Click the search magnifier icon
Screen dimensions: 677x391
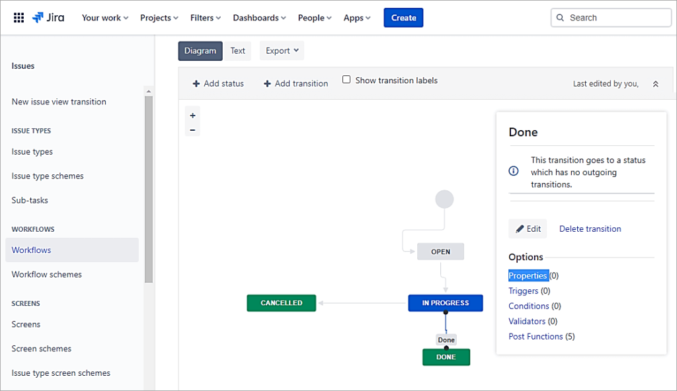pyautogui.click(x=561, y=18)
